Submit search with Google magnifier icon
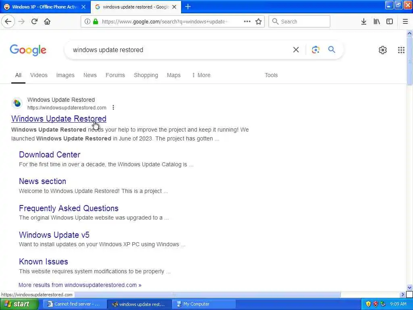Image resolution: width=413 pixels, height=310 pixels. coord(332,50)
